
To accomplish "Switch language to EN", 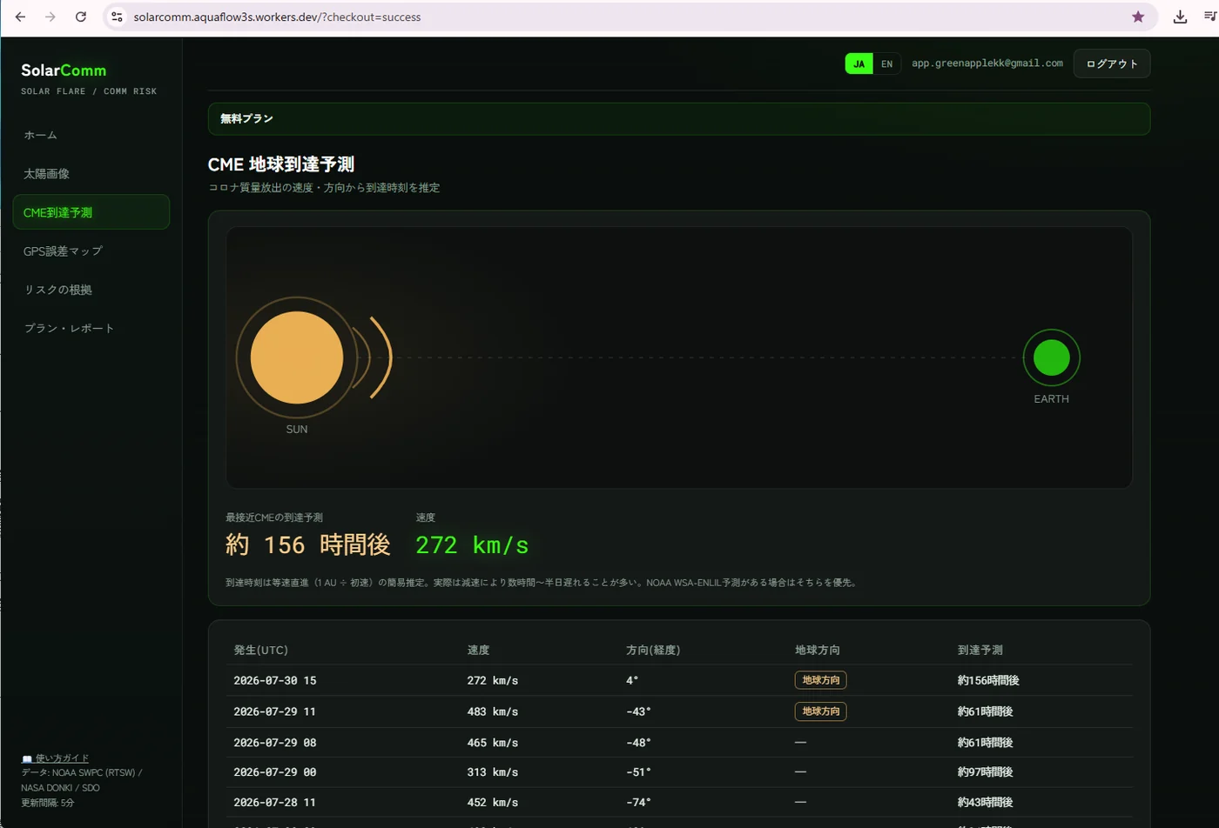I will [886, 63].
